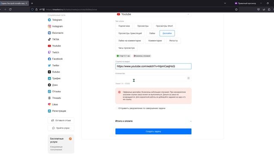Open the Регистрации icon in sidebar
This screenshot has height=154, width=274.
coord(50,111)
